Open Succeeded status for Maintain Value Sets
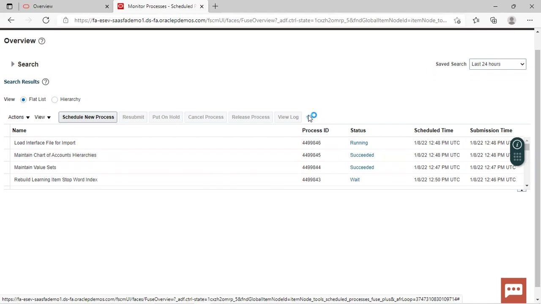 [362, 167]
